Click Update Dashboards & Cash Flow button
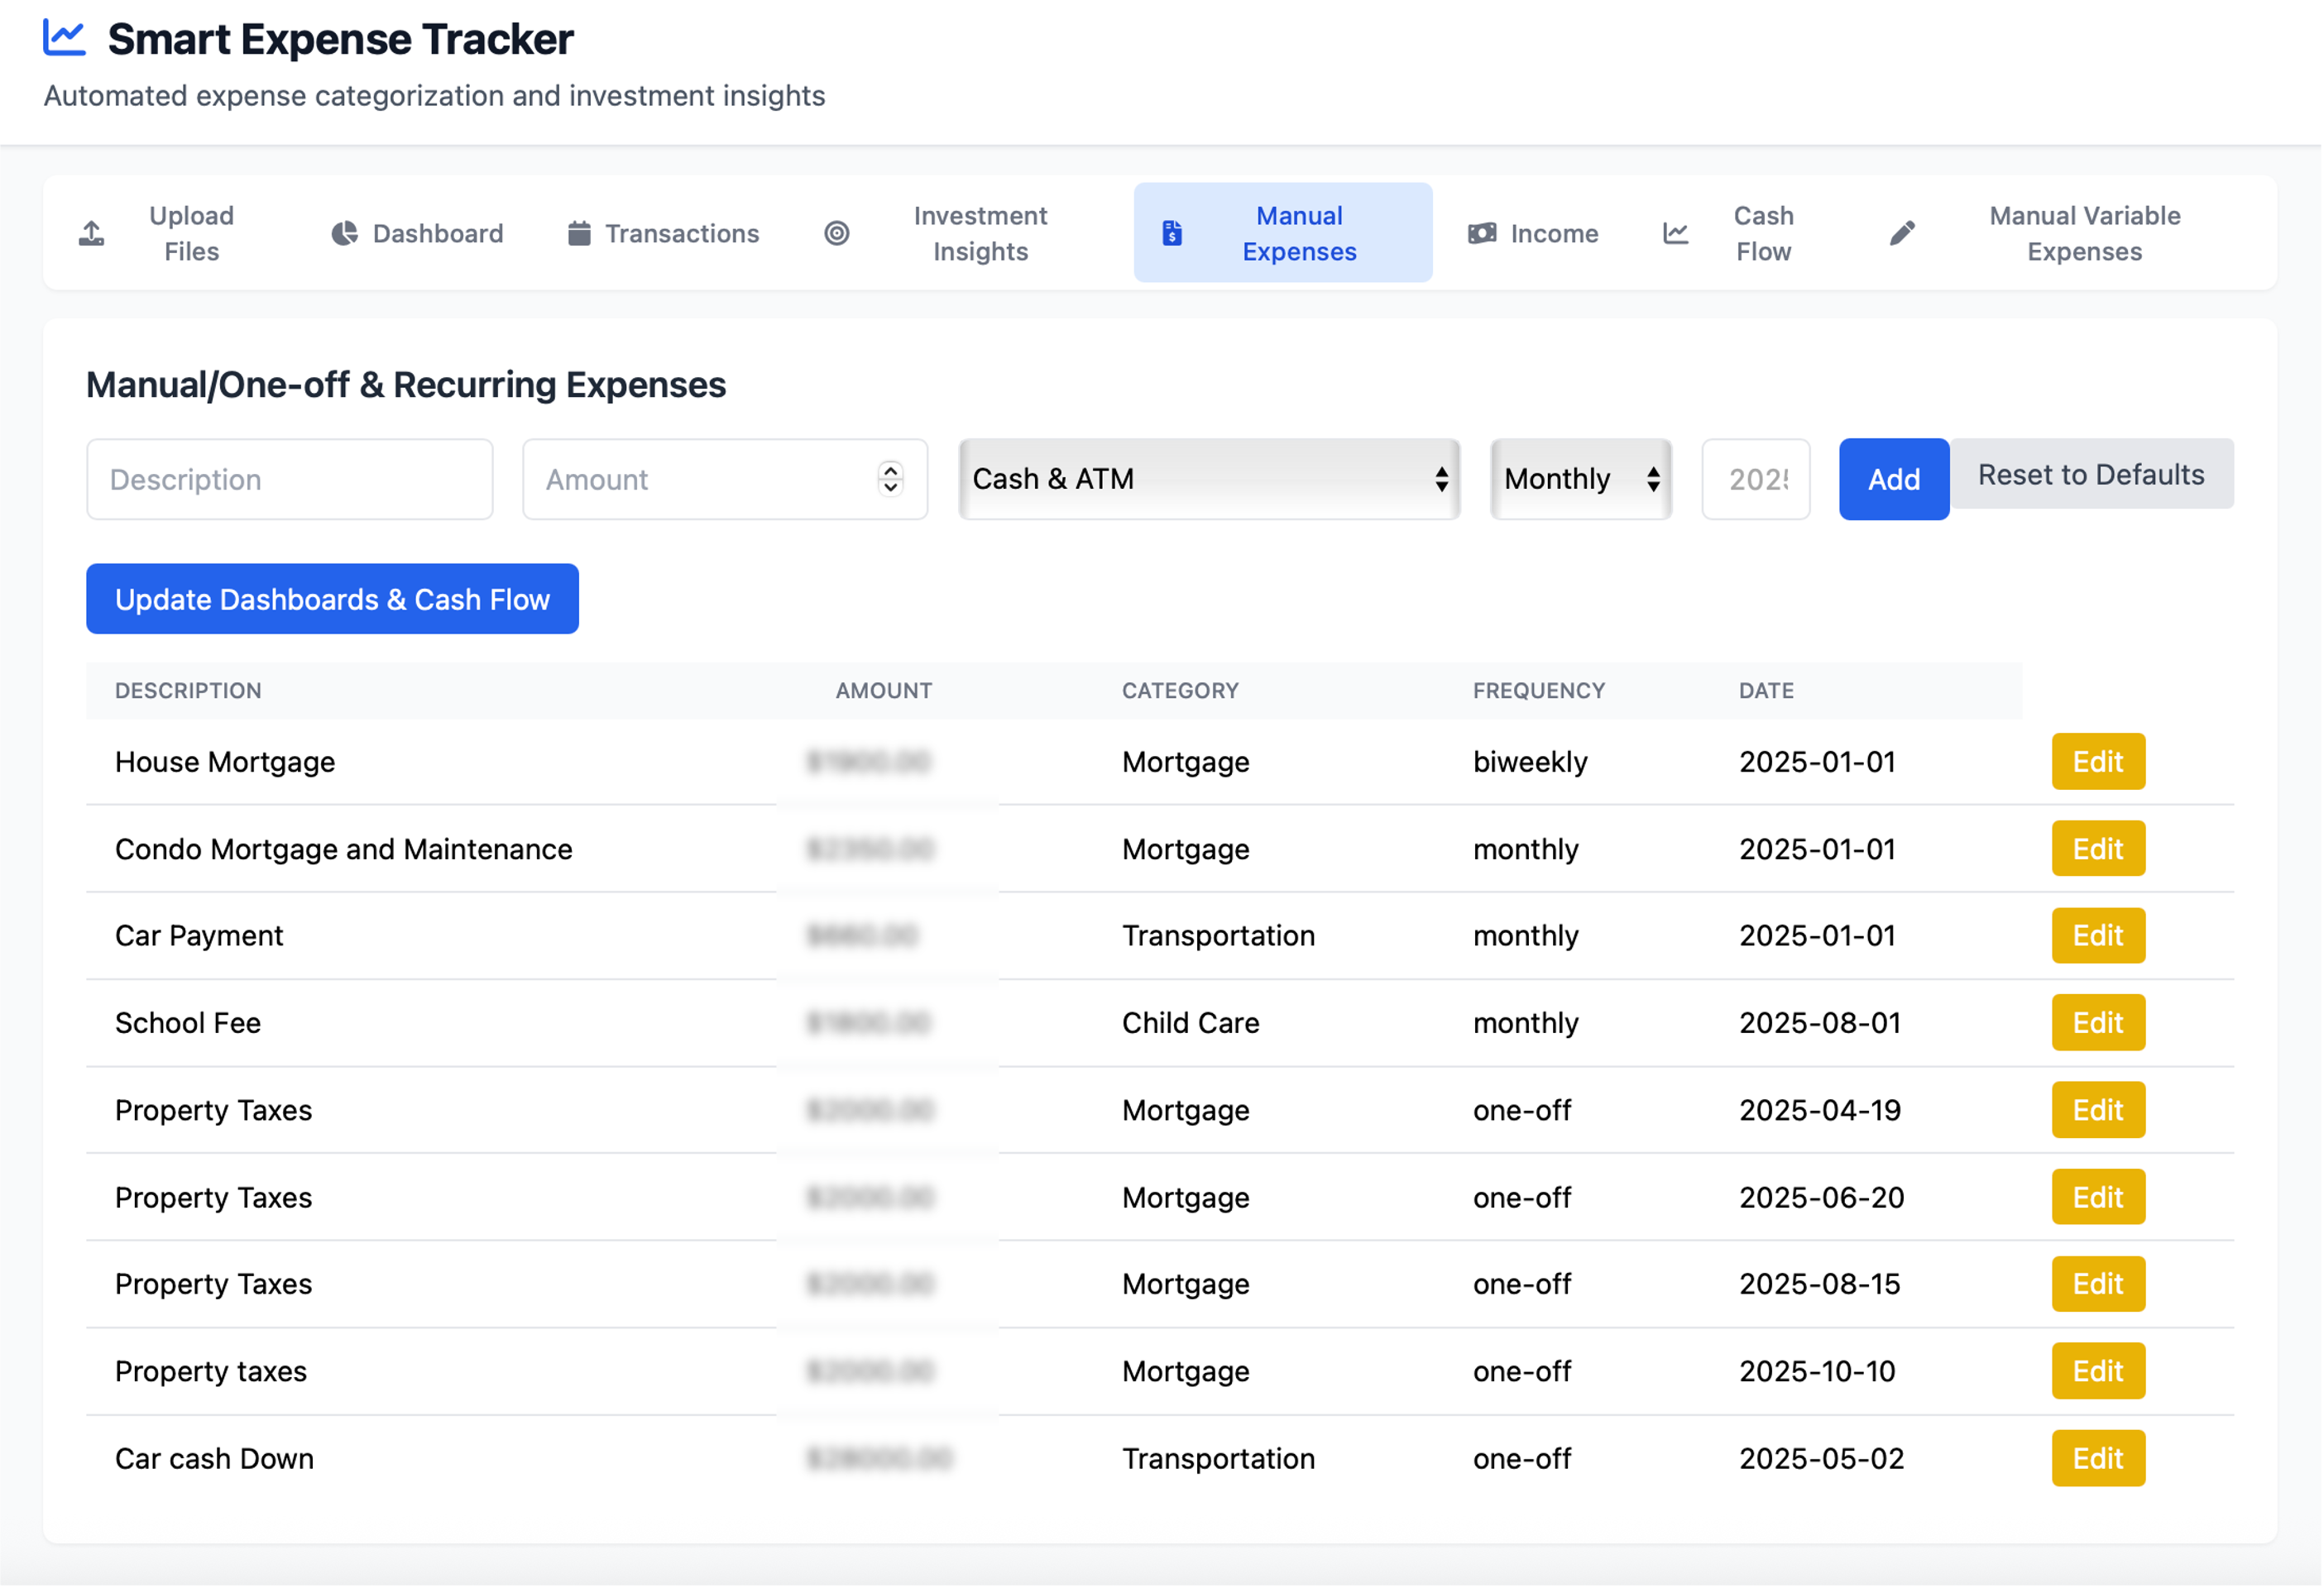This screenshot has height=1588, width=2324. (332, 599)
